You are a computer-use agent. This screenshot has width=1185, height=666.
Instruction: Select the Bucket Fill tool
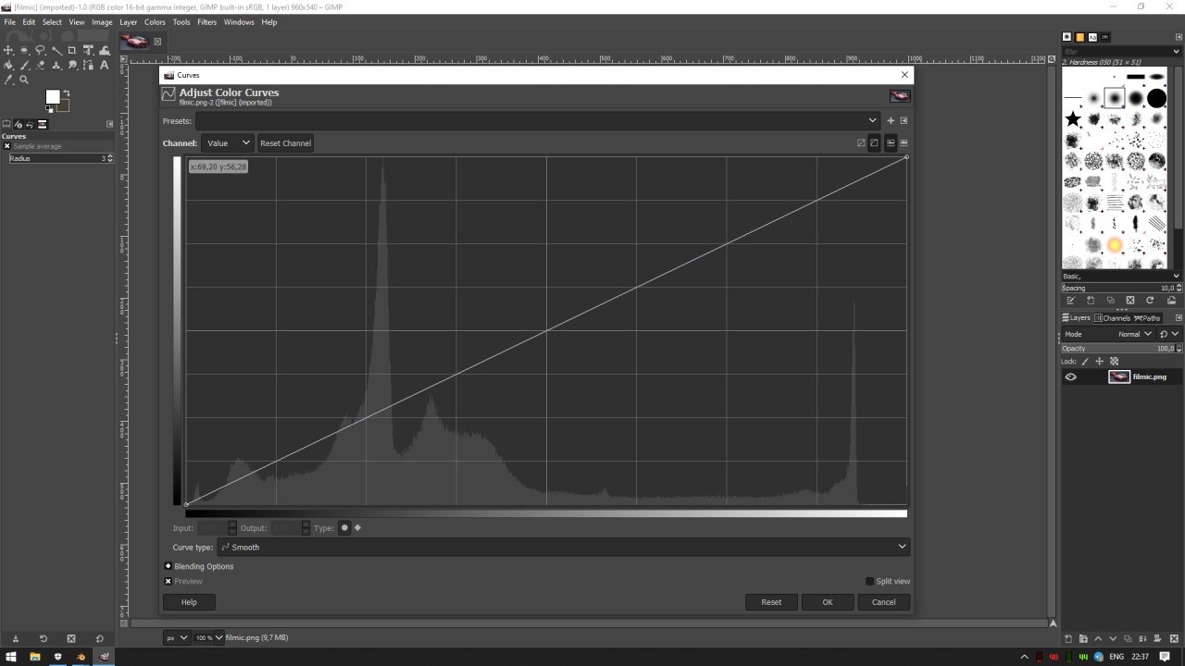tap(8, 65)
